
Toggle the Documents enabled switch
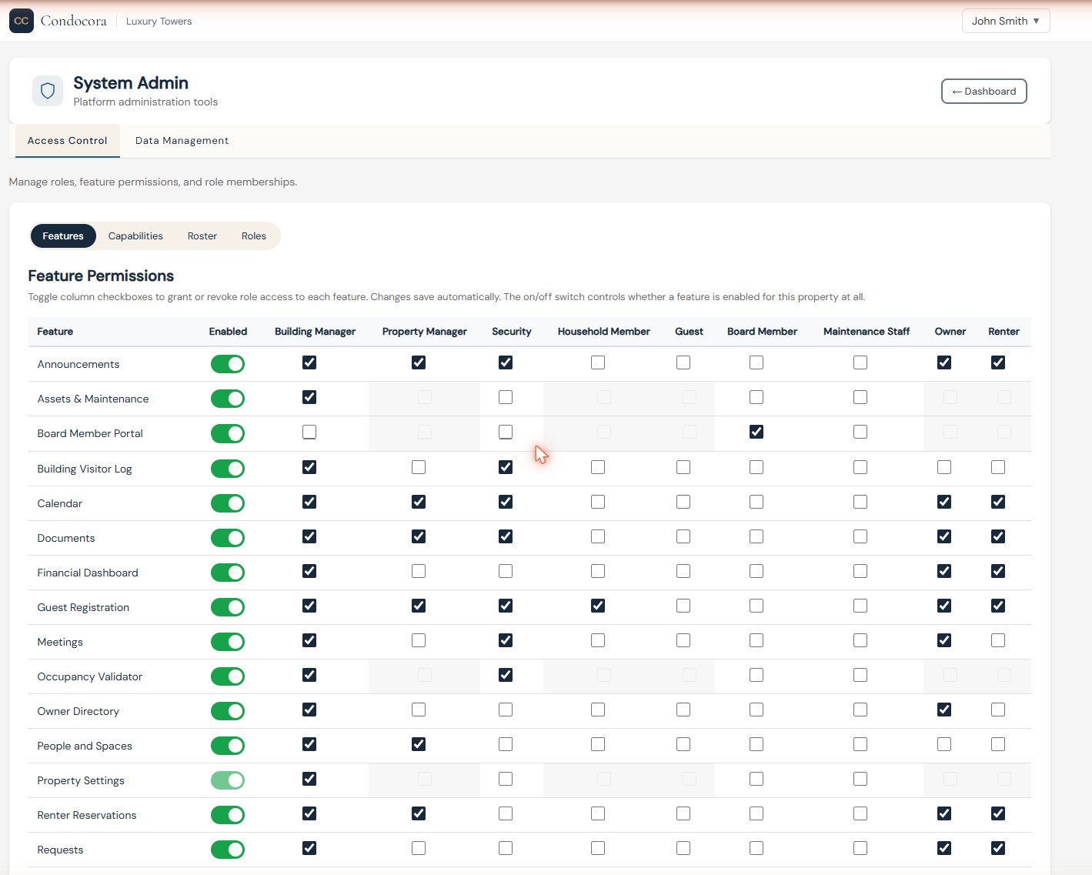(228, 538)
